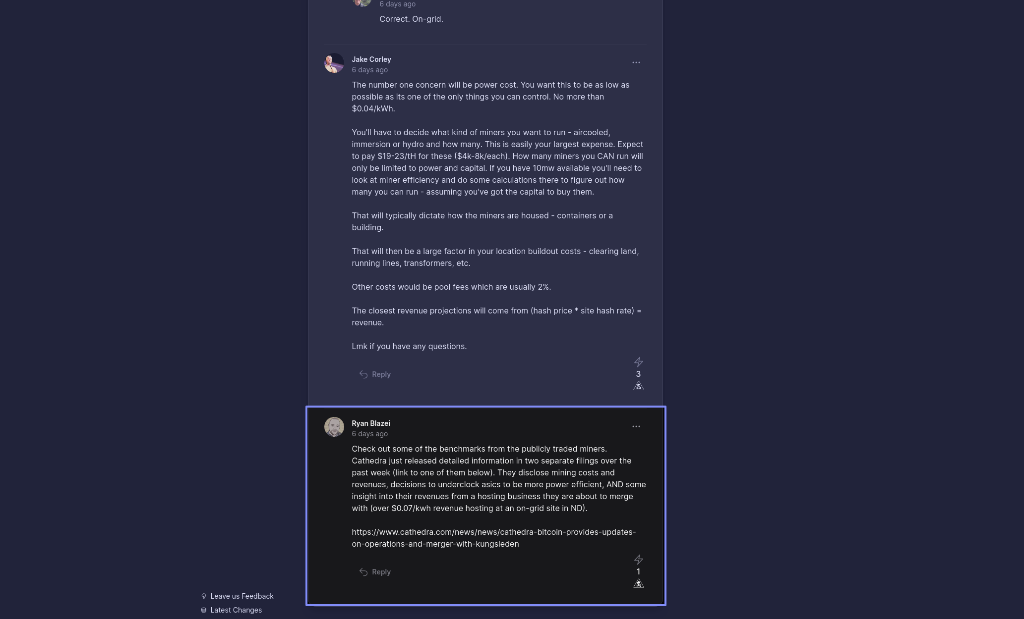Click the reply arrow icon under Jake Corley's comment
Image resolution: width=1024 pixels, height=619 pixels.
click(x=363, y=374)
